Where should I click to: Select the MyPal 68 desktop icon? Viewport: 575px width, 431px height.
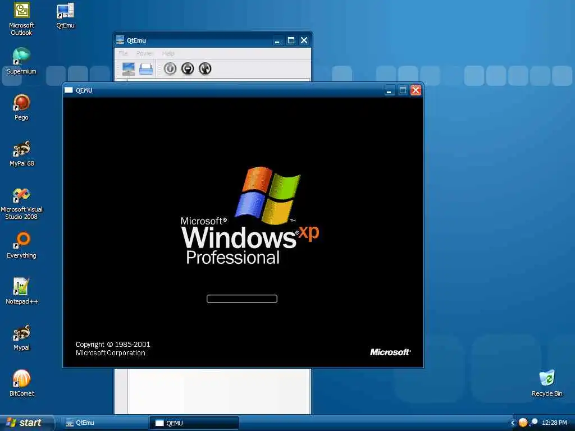[x=21, y=154]
